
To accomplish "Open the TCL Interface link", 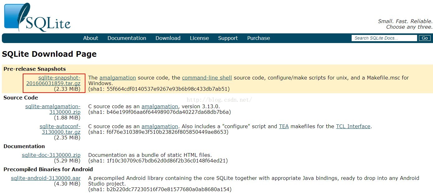I will click(x=353, y=126).
